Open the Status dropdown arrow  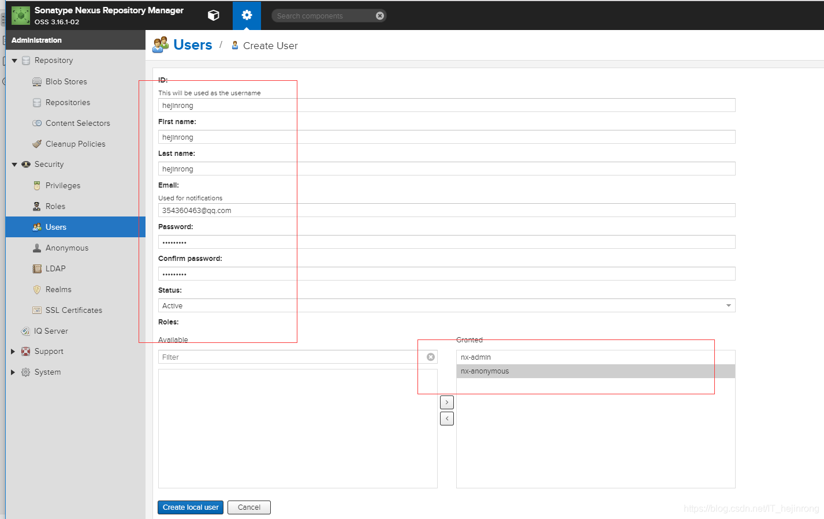pos(729,306)
